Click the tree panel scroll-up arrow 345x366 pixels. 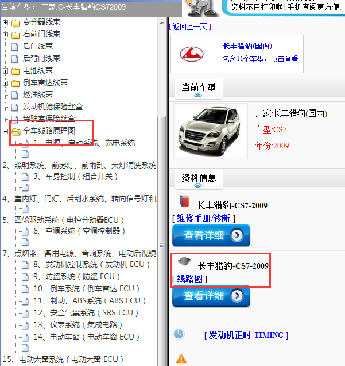[x=162, y=22]
